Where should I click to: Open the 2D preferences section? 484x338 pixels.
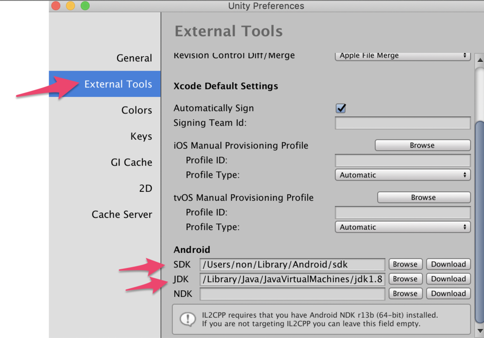coord(146,188)
